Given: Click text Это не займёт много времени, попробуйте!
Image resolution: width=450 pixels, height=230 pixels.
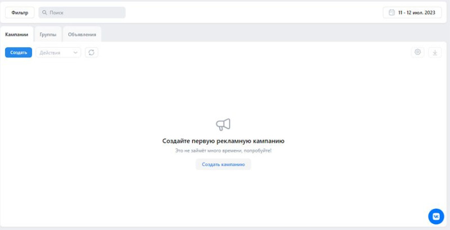Looking at the screenshot, I should (x=223, y=150).
